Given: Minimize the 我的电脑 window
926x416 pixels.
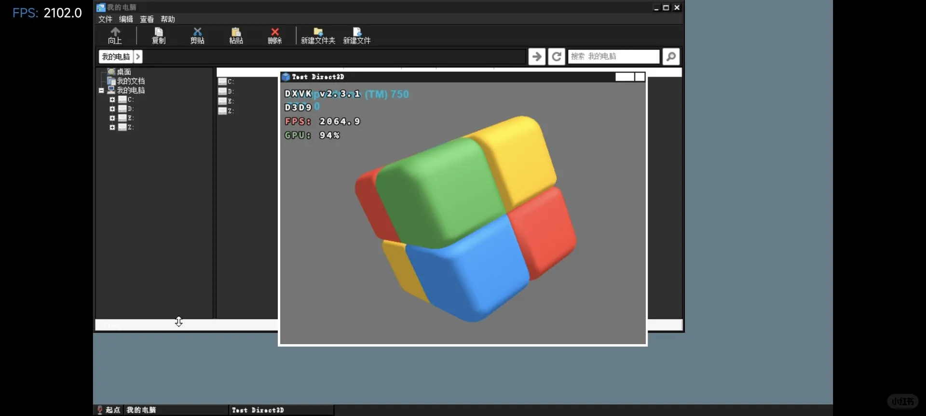Looking at the screenshot, I should 656,8.
